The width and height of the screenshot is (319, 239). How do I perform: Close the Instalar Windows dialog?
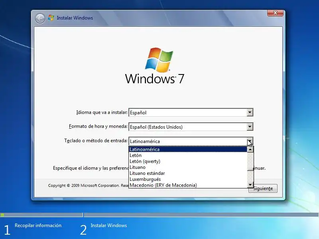pyautogui.click(x=275, y=13)
